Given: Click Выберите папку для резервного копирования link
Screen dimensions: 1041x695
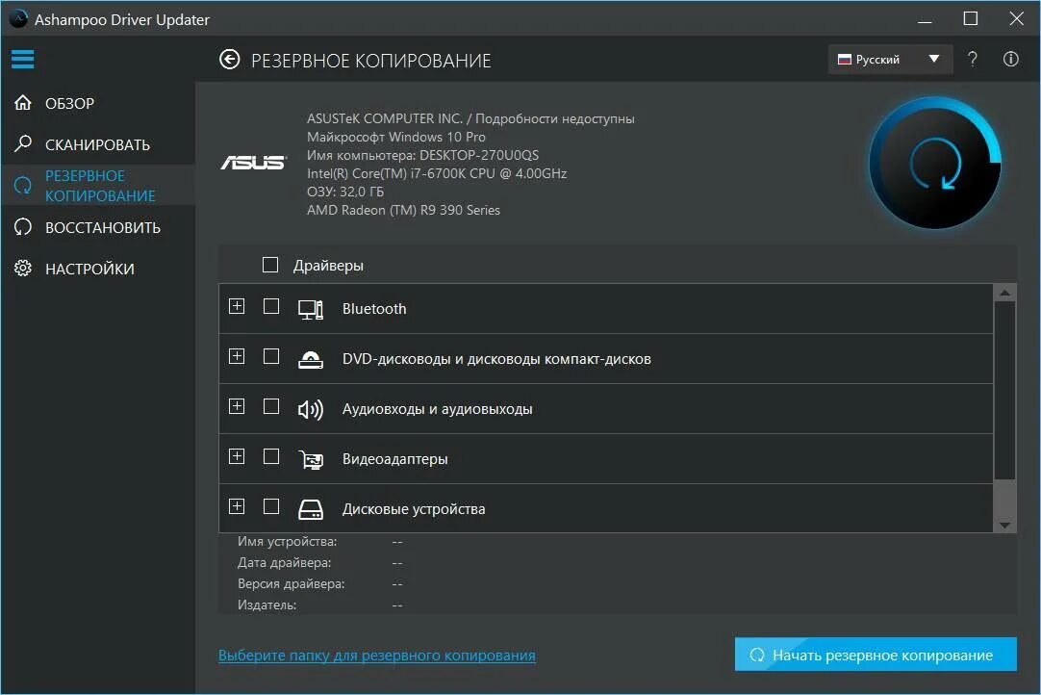Looking at the screenshot, I should coord(377,656).
